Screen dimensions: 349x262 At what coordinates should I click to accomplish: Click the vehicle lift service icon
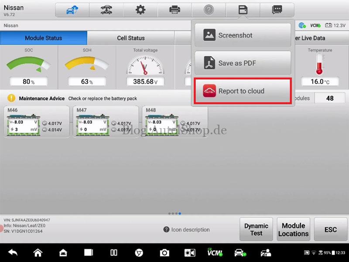[106, 10]
